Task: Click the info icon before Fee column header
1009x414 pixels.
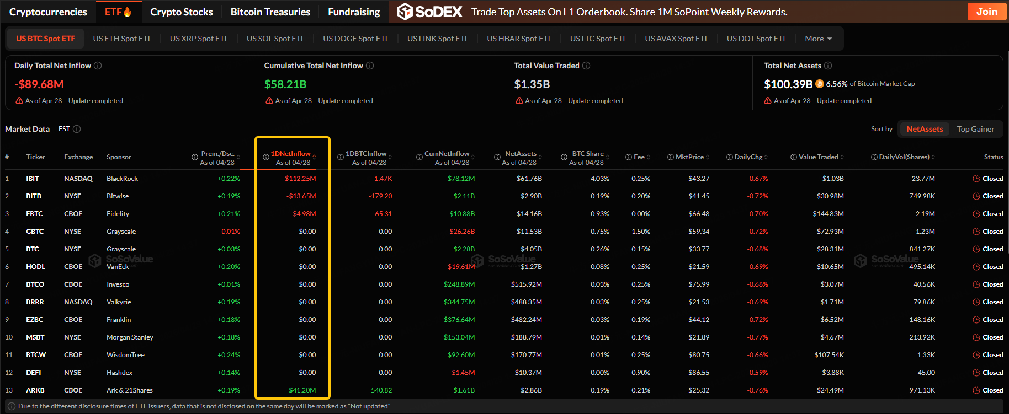Action: point(629,157)
